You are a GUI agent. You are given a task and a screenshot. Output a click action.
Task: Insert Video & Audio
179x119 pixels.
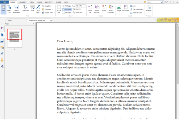[136, 13]
